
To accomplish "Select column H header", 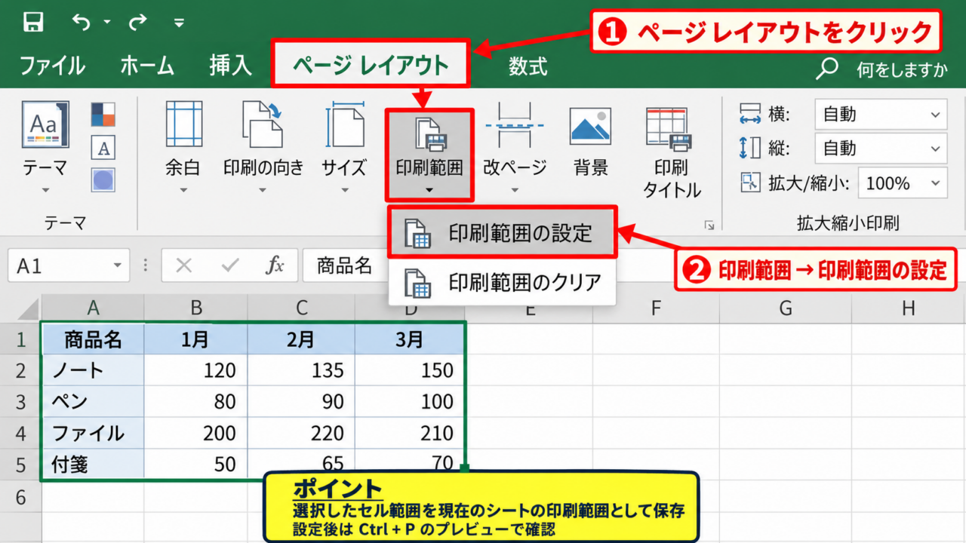I will [x=908, y=308].
